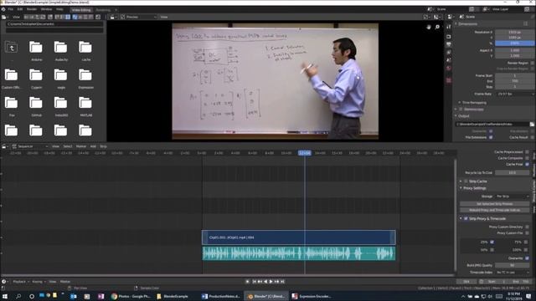Step to previous keyframe

click(x=260, y=282)
